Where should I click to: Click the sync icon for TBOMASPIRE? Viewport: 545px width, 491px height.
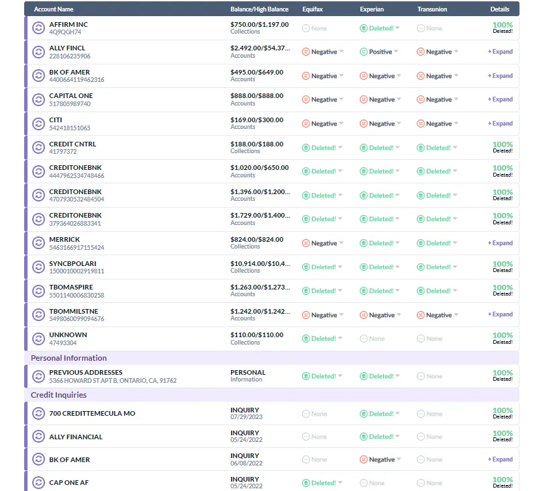38,291
